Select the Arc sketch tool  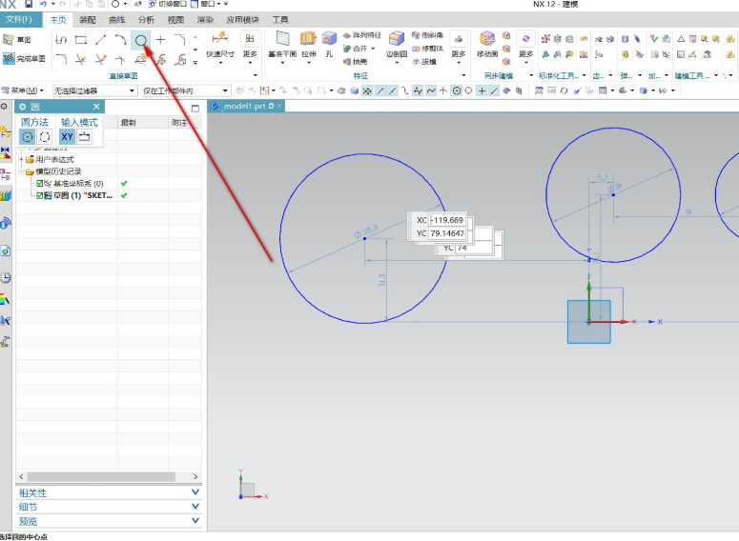(121, 40)
